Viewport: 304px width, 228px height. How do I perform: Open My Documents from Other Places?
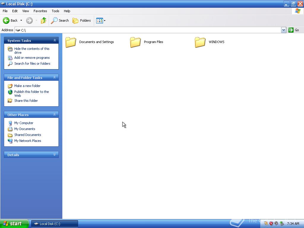pos(25,129)
